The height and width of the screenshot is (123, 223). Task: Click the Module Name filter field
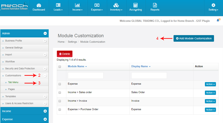tap(86, 75)
